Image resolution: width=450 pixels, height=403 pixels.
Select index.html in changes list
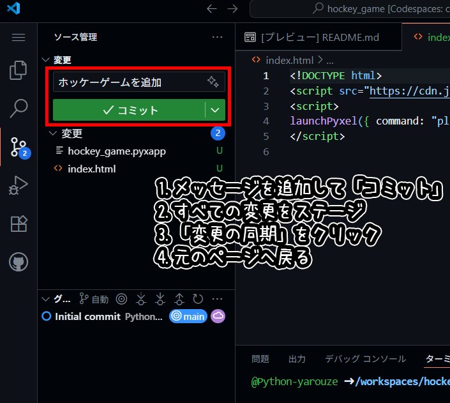pyautogui.click(x=137, y=169)
